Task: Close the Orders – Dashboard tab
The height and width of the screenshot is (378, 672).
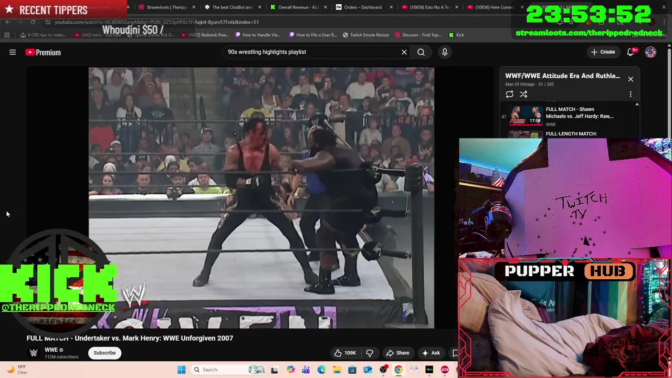Action: point(391,7)
